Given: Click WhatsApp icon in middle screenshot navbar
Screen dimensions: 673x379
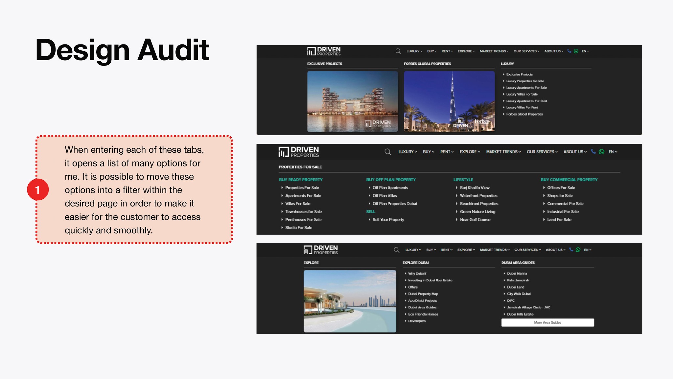Looking at the screenshot, I should click(x=601, y=152).
